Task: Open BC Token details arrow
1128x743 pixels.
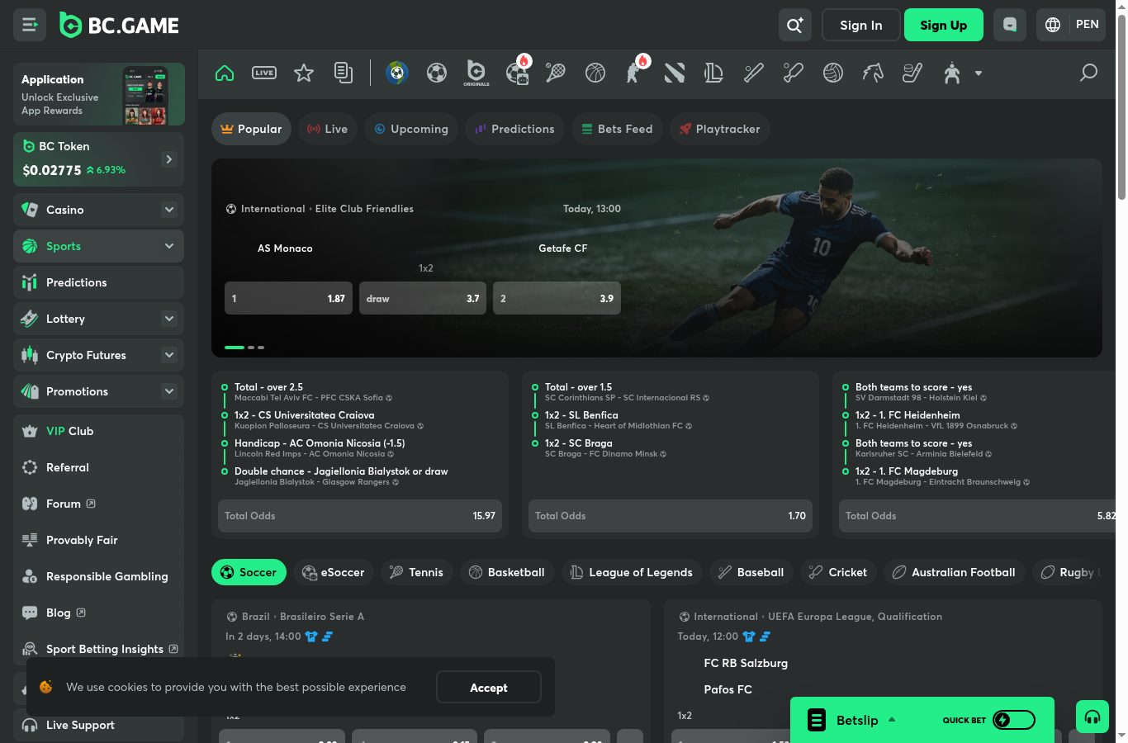Action: (169, 159)
